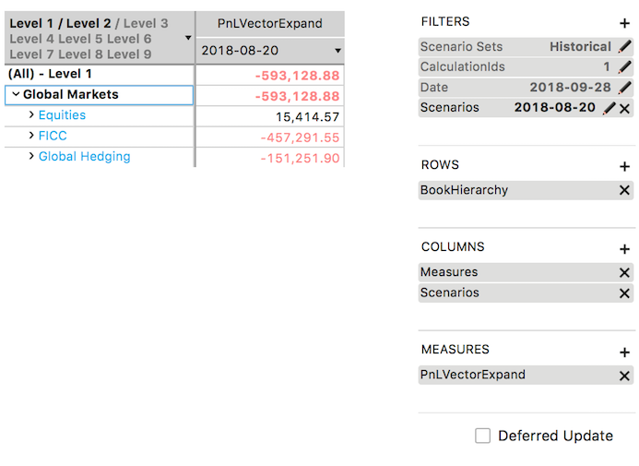
Task: Edit the CalculationIds filter
Action: click(x=624, y=66)
